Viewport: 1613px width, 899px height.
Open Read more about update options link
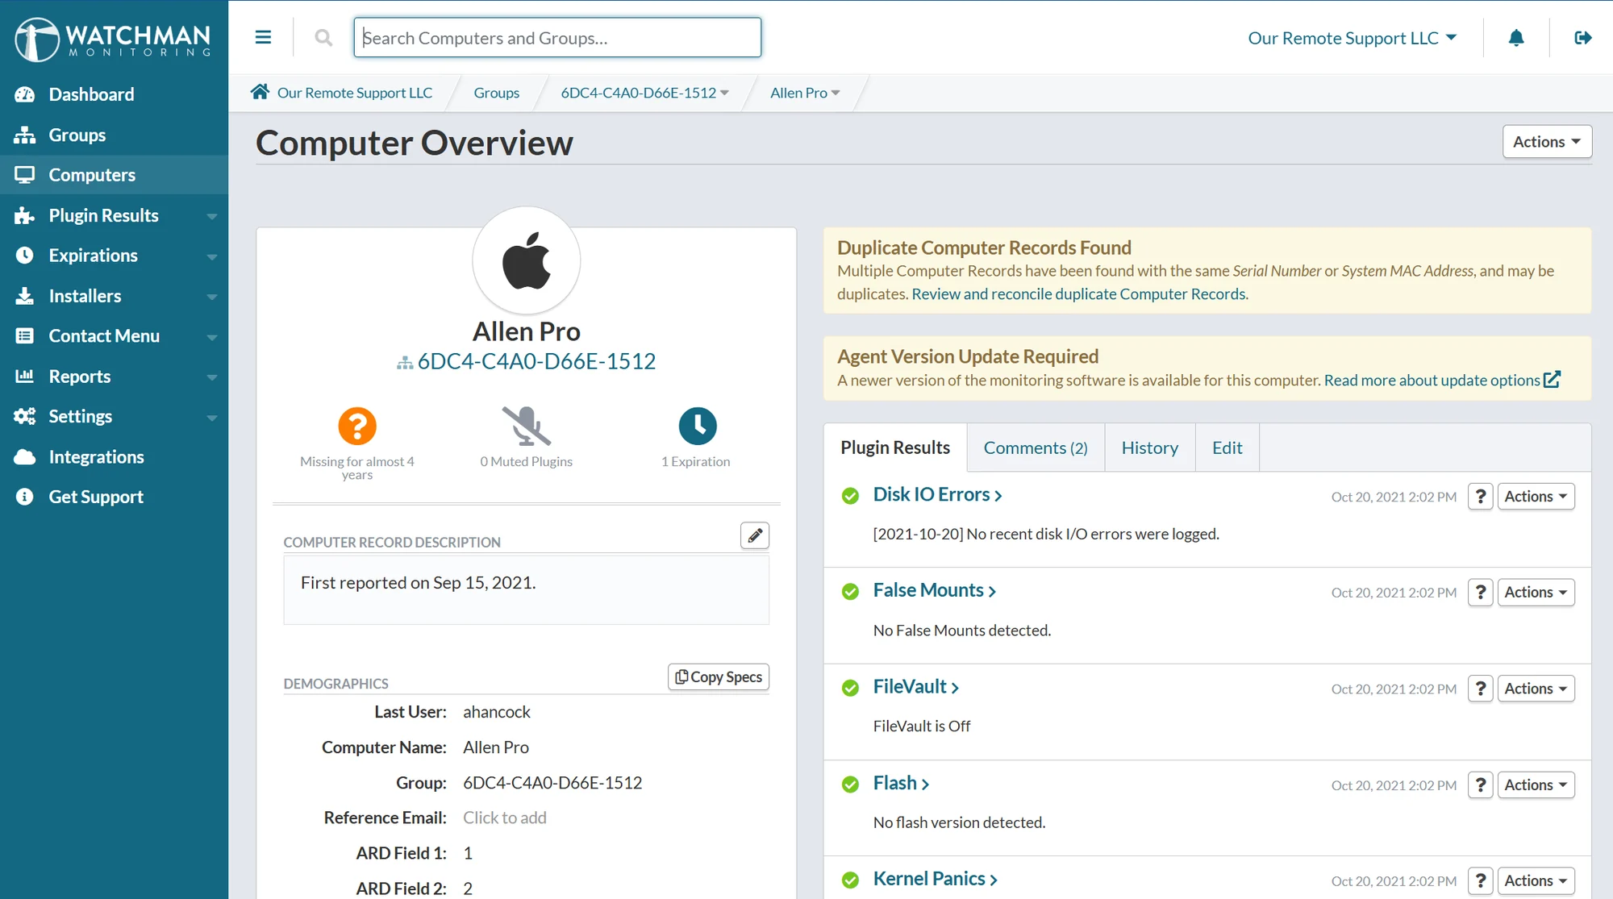pyautogui.click(x=1432, y=380)
